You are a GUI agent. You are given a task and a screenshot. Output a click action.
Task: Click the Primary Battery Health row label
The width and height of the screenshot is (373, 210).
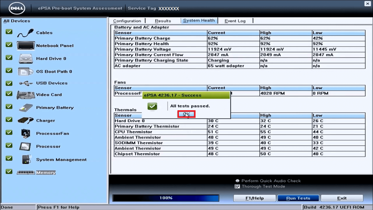click(x=142, y=44)
